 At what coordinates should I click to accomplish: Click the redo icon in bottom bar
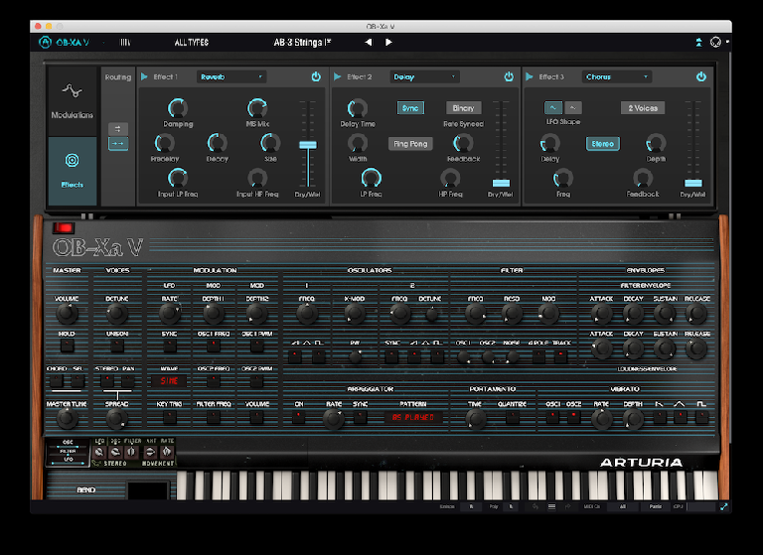[x=567, y=506]
